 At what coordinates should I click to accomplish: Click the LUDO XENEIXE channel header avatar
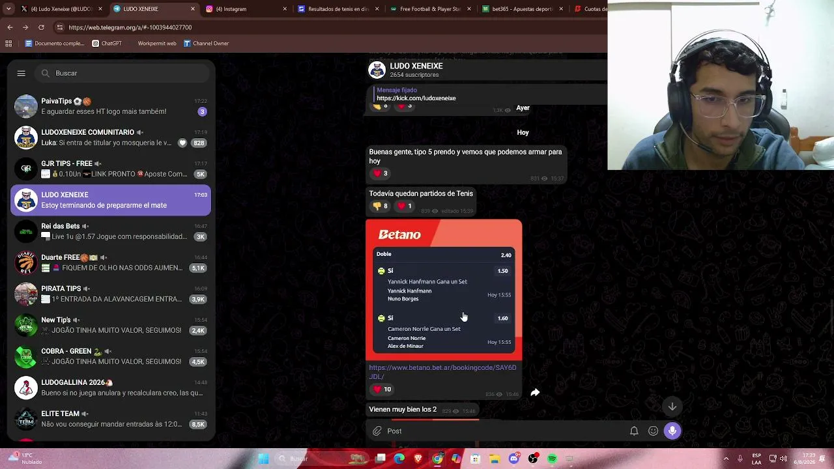(x=377, y=70)
